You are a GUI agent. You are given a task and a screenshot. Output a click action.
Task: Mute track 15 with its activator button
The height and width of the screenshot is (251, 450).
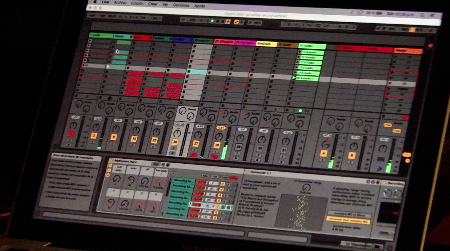click(x=134, y=139)
